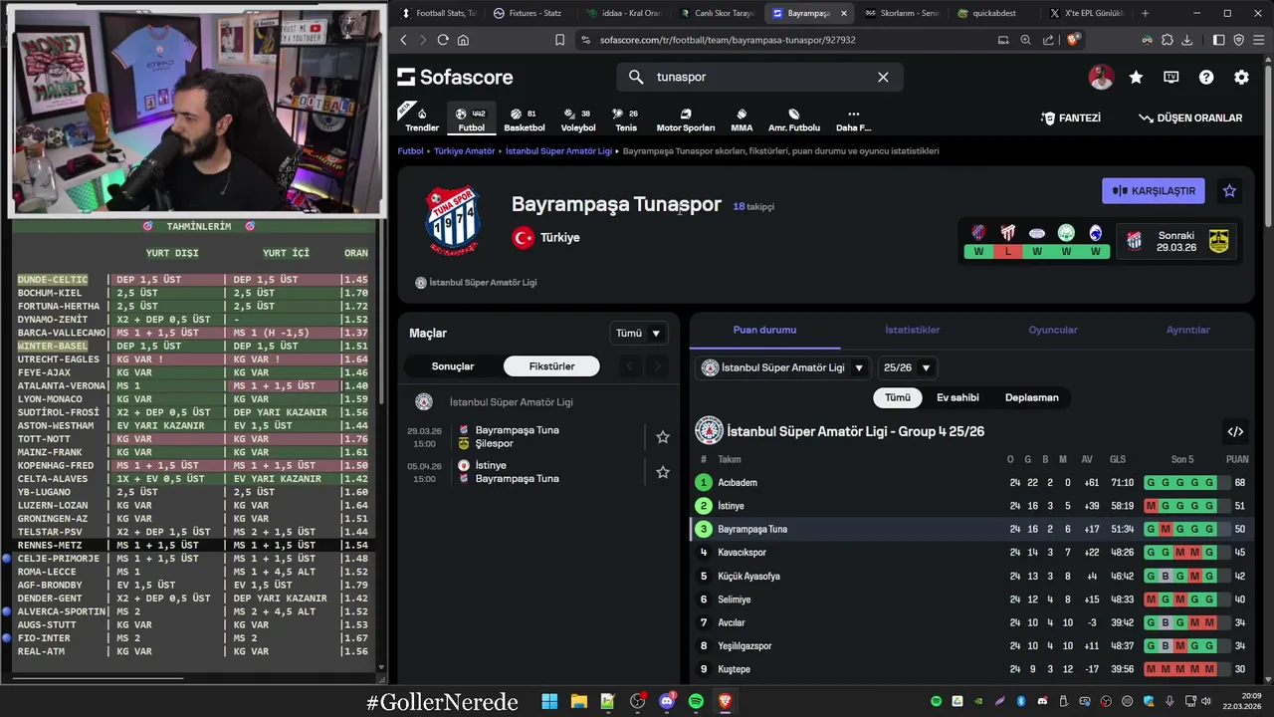This screenshot has height=717, width=1274.
Task: Open Oyuncular tab
Action: [1053, 330]
